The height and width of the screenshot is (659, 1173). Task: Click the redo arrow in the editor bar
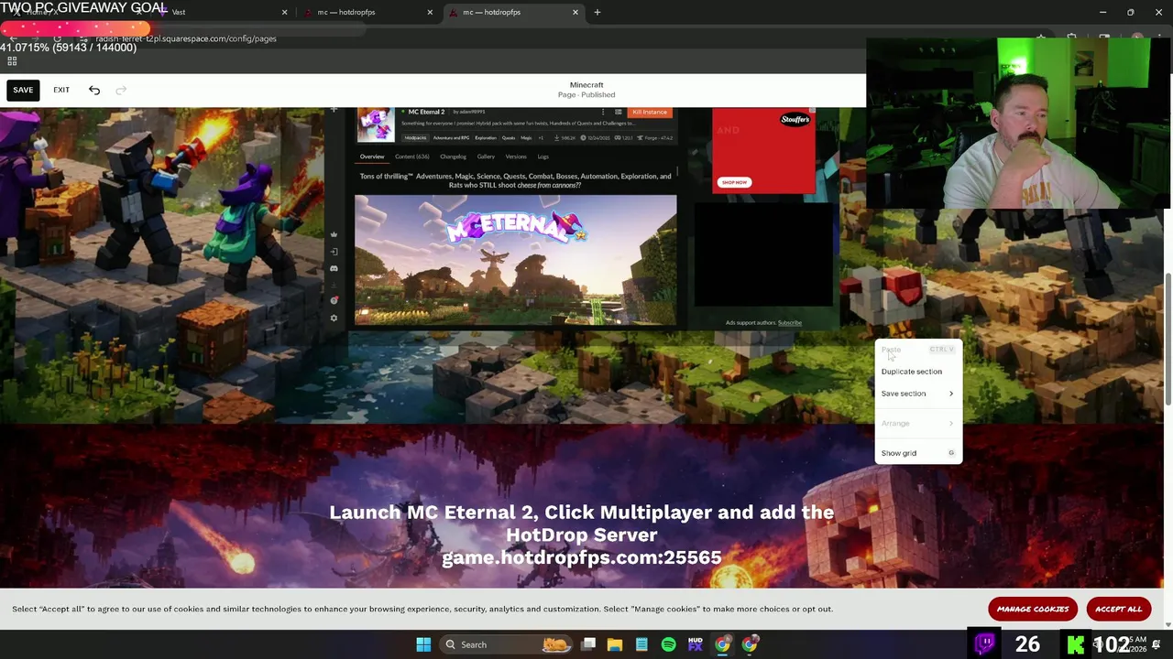click(121, 90)
